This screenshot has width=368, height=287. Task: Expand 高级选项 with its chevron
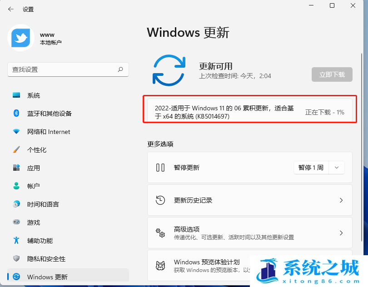(x=341, y=233)
